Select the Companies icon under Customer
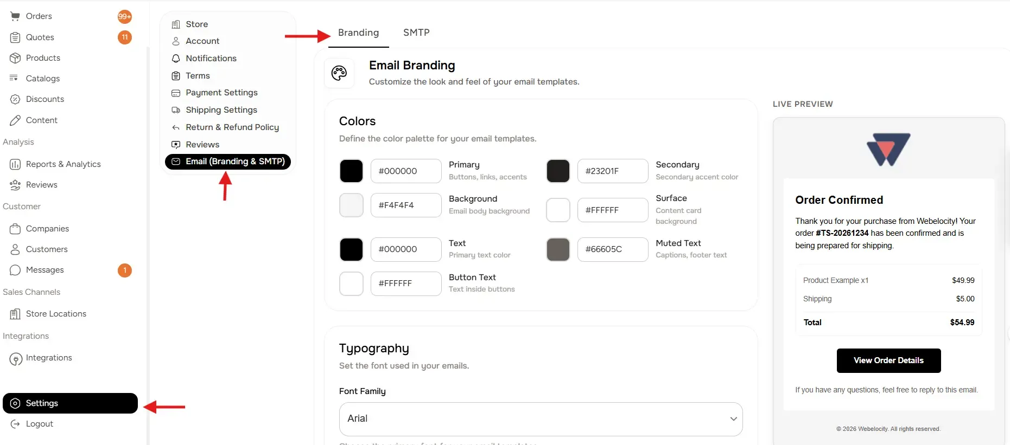1010x445 pixels. [16, 228]
